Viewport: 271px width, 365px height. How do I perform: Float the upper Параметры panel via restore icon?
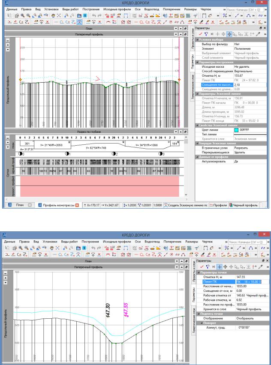[261, 28]
